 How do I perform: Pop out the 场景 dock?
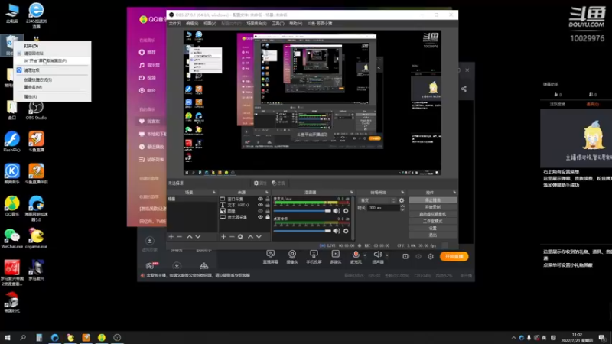point(214,193)
